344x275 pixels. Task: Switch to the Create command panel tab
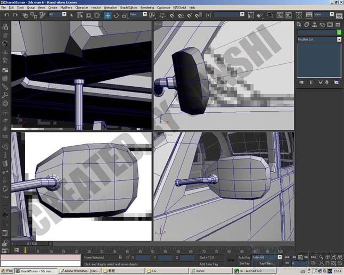point(299,24)
